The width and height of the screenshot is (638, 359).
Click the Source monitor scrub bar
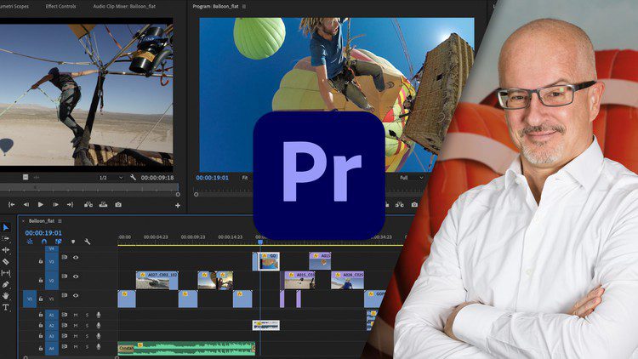[x=89, y=188]
